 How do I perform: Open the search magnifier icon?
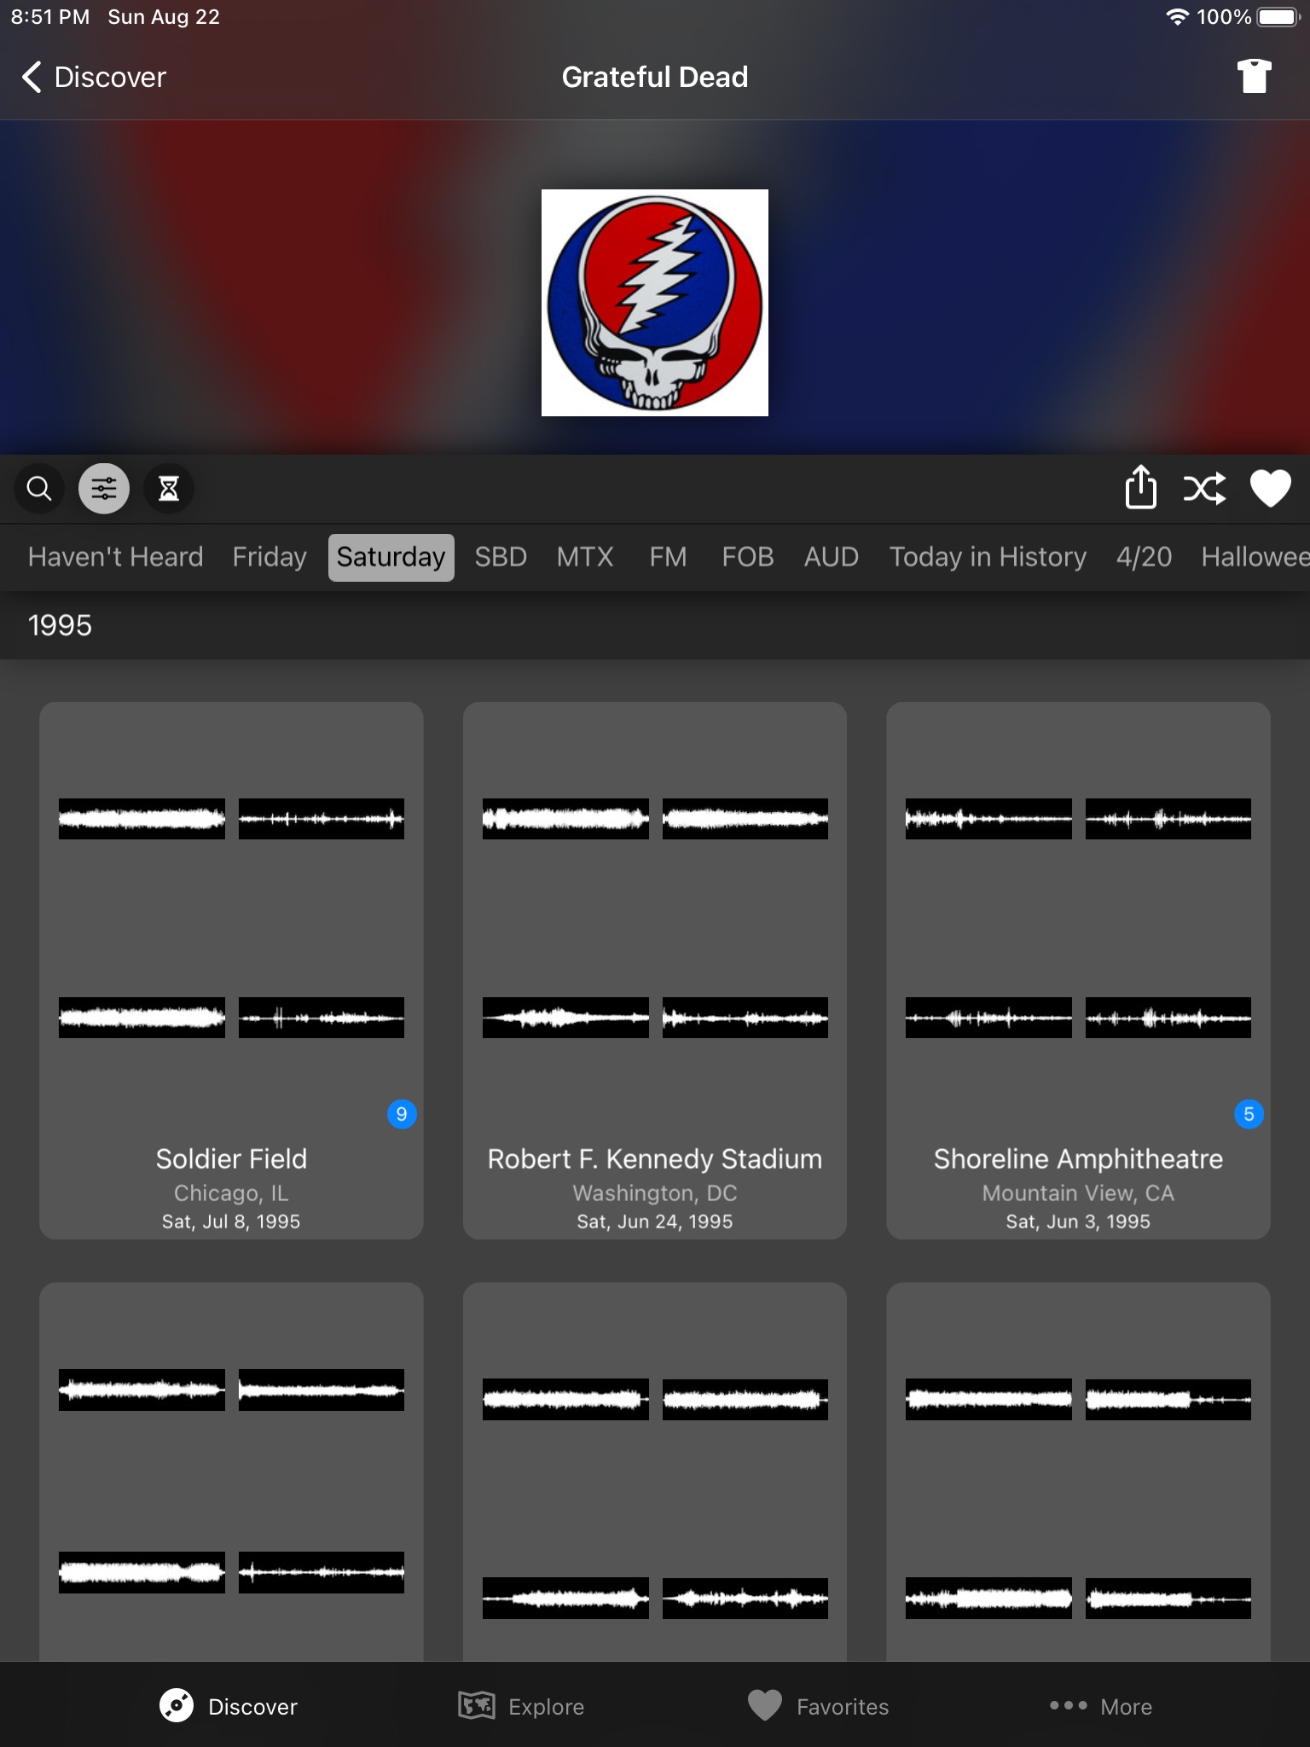coord(39,489)
